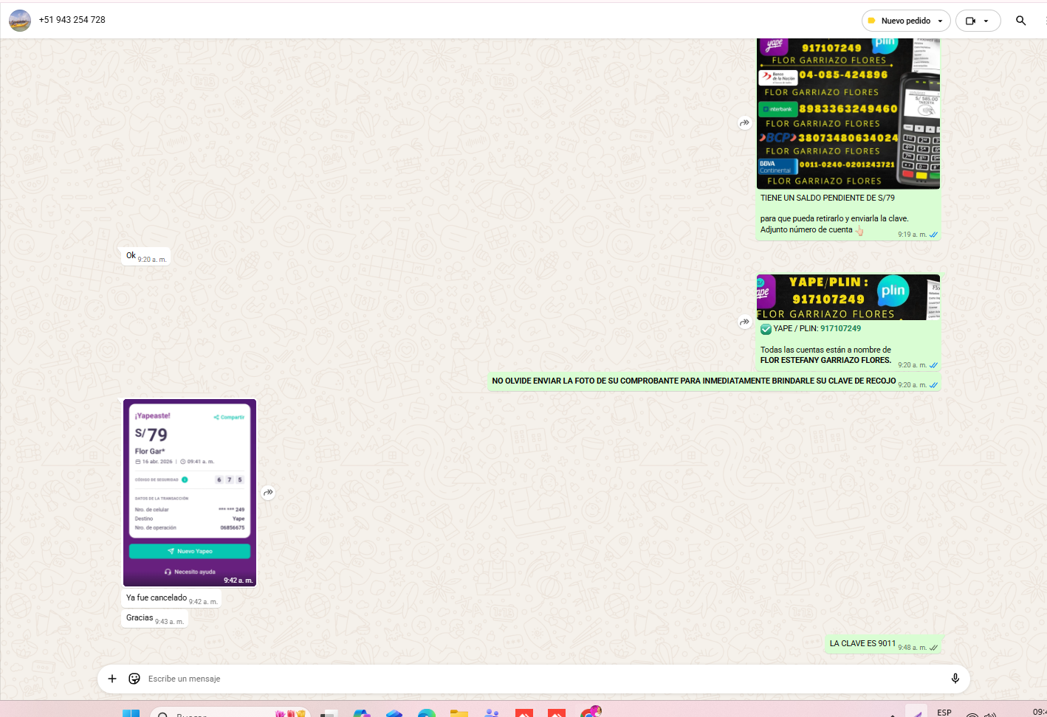Image resolution: width=1047 pixels, height=717 pixels.
Task: Open the Yape S/79 receipt thumbnail
Action: [190, 492]
